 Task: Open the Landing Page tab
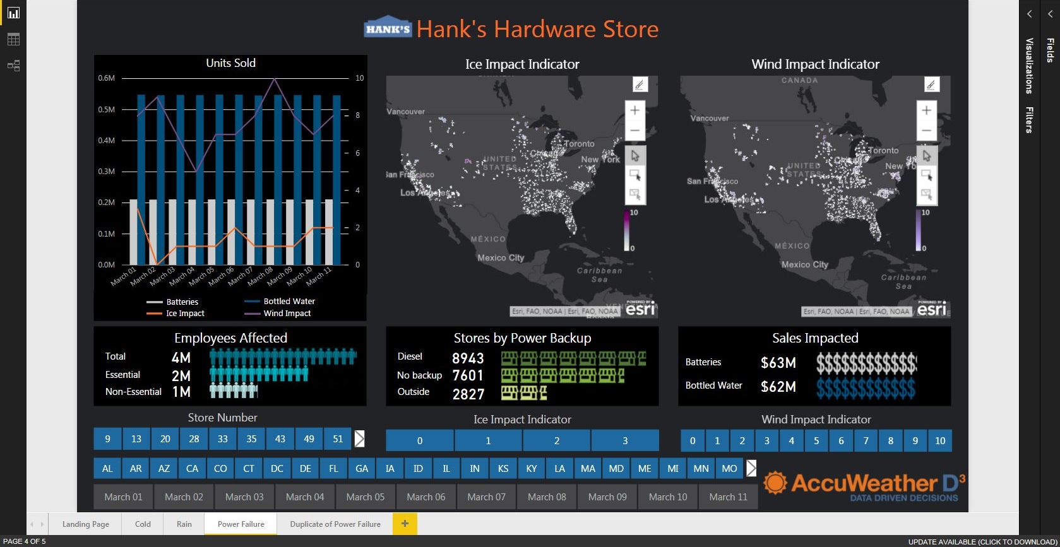point(86,524)
